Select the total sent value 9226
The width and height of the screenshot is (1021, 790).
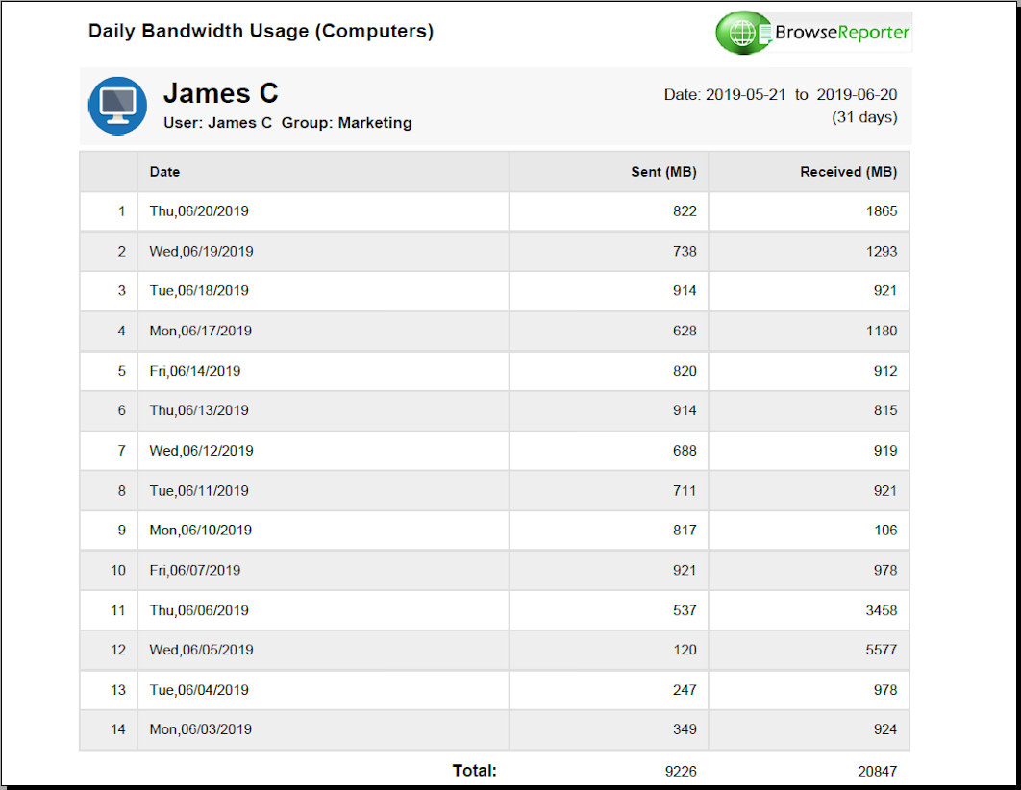pyautogui.click(x=680, y=771)
